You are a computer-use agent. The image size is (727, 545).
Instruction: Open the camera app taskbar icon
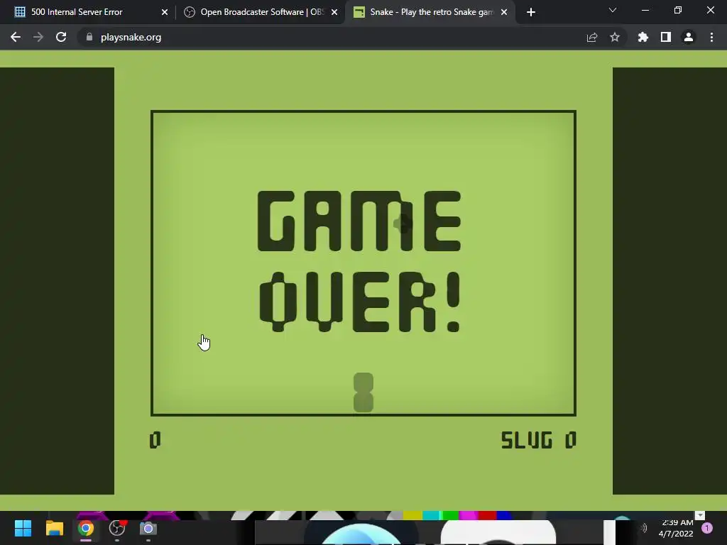coord(148,528)
